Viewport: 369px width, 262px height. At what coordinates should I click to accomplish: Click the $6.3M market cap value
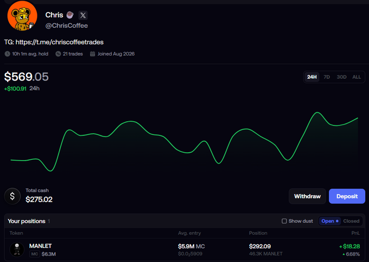pyautogui.click(x=49, y=254)
